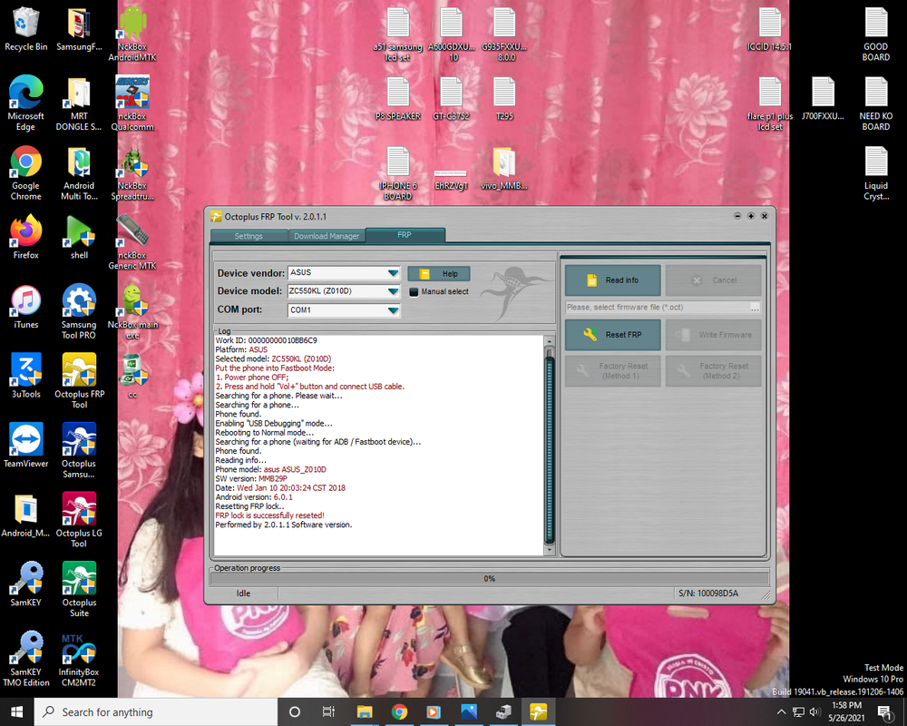The width and height of the screenshot is (907, 726).
Task: Open the cc desktop shortcut
Action: pyautogui.click(x=132, y=377)
